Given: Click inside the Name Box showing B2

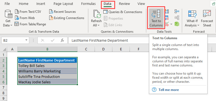Looking at the screenshot, I should (13, 40).
